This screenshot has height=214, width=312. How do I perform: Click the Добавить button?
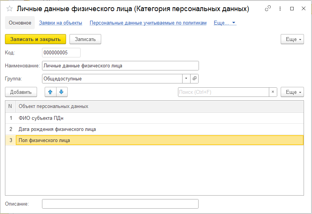click(21, 92)
